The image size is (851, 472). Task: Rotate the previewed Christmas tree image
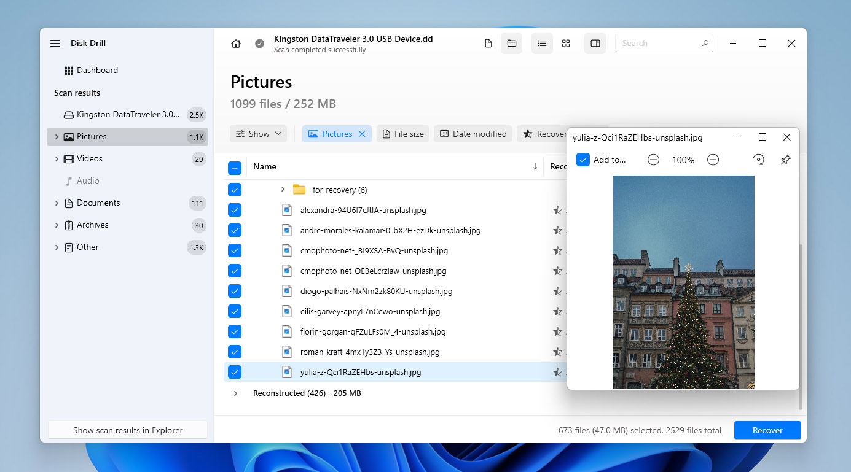tap(759, 160)
